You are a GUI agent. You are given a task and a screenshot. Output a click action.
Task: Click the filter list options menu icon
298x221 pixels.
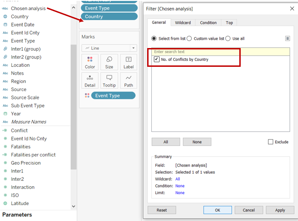287,38
